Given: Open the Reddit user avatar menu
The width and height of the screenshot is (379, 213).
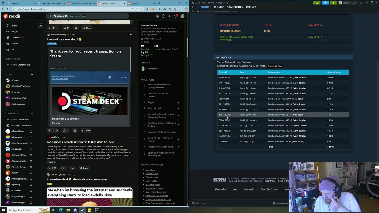Looking at the screenshot, I should click(182, 16).
